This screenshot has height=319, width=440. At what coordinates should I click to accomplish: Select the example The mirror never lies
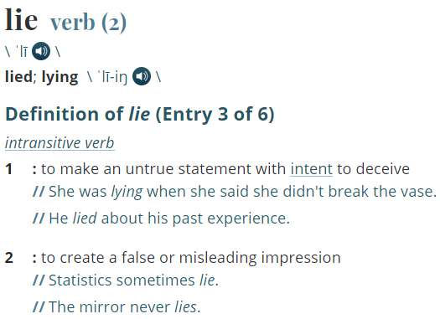(x=116, y=307)
